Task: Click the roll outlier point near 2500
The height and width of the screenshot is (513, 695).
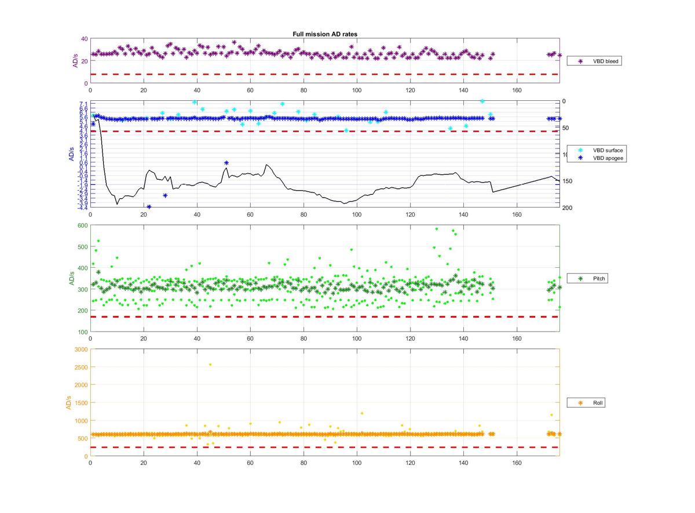Action: [210, 365]
